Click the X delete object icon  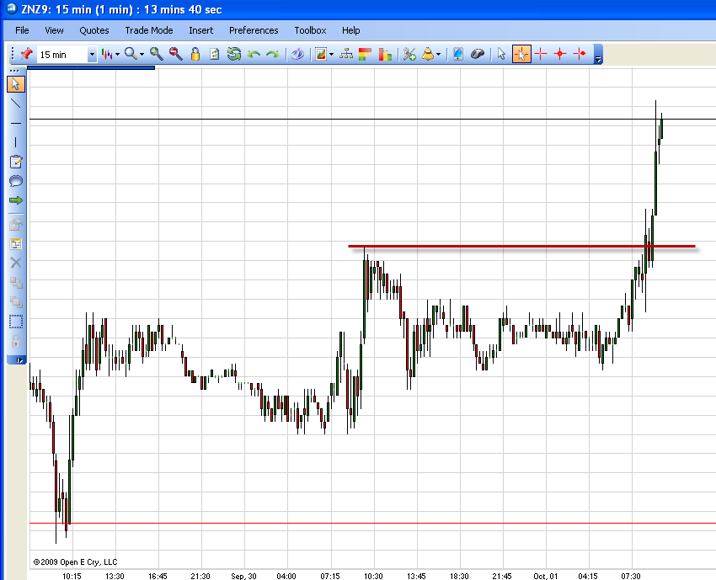16,263
